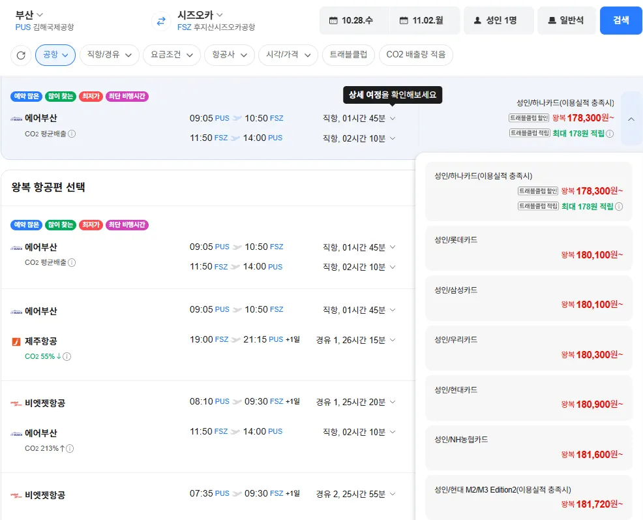Select the 성인/삼성카드 180,100원 fare
The height and width of the screenshot is (520, 643).
pyautogui.click(x=529, y=298)
